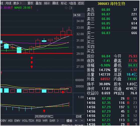Viewport: 140px width, 126px height.
Task: Click the 今开 value 75.93
Action: [x=133, y=56]
